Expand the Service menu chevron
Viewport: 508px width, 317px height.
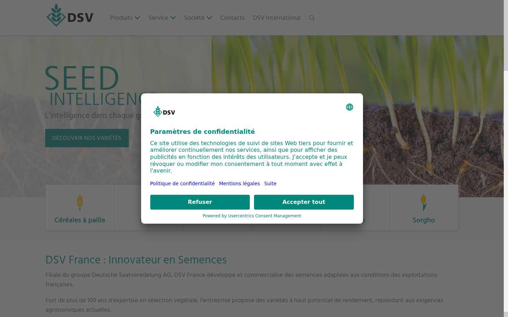(x=173, y=18)
